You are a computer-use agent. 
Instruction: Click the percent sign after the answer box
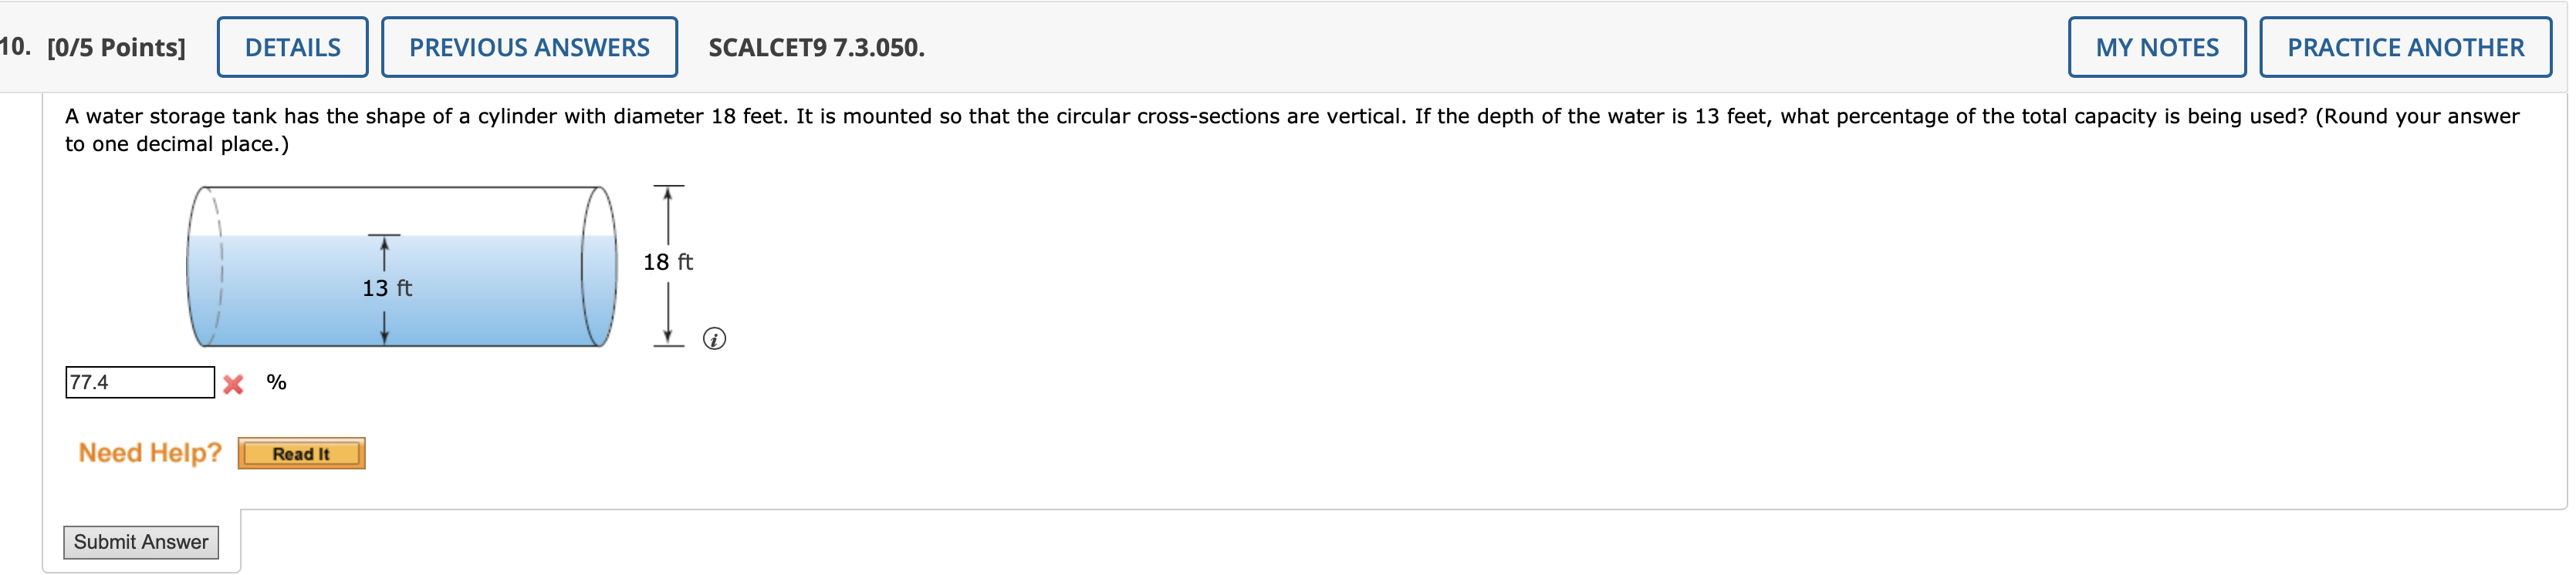click(276, 382)
